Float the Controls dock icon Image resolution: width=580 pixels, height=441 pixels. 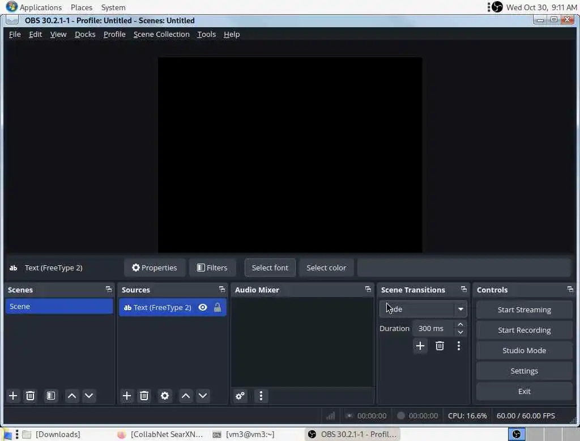[570, 289]
